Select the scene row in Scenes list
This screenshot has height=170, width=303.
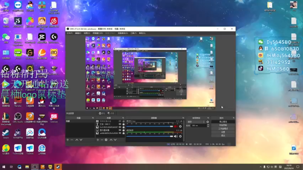80,121
